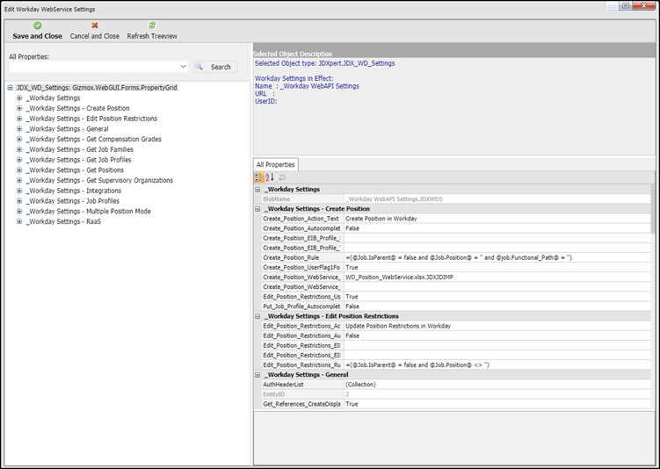
Task: Click True value of Get_References_CreateDispla row
Action: [x=497, y=404]
